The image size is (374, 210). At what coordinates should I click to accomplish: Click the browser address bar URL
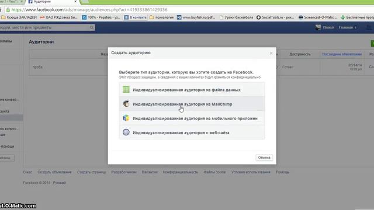click(x=89, y=10)
